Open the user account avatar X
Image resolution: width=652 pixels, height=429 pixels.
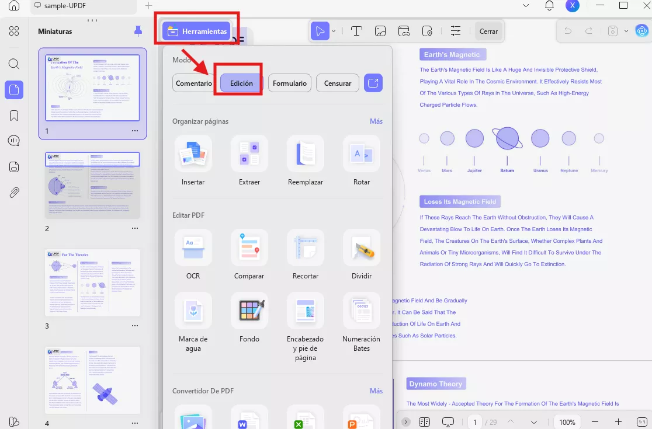(x=573, y=6)
